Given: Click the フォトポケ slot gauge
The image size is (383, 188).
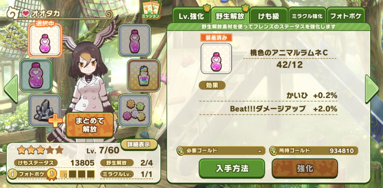Looking at the screenshot, I should 77,174.
